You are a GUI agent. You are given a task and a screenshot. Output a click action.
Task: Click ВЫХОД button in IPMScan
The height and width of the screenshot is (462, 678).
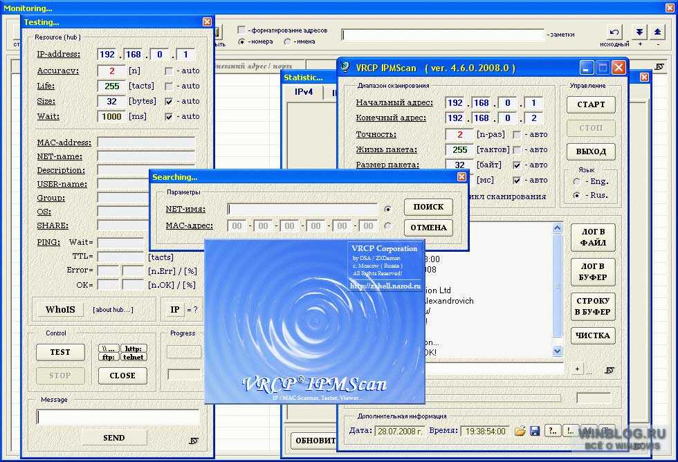coord(591,151)
